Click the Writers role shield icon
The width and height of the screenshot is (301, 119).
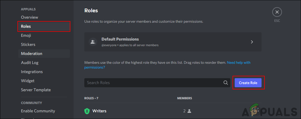pos(87,111)
